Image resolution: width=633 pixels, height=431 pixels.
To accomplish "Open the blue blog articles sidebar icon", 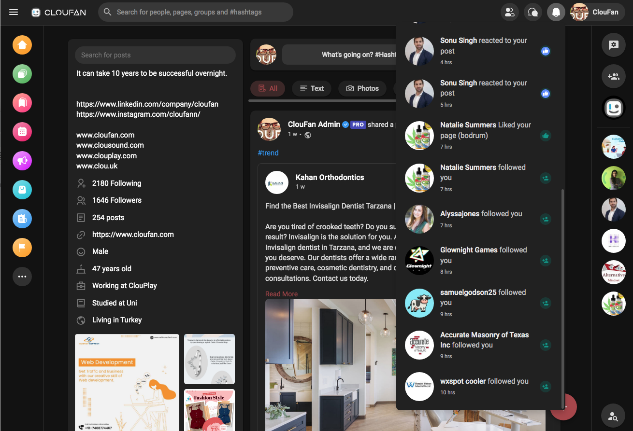I will point(22,219).
